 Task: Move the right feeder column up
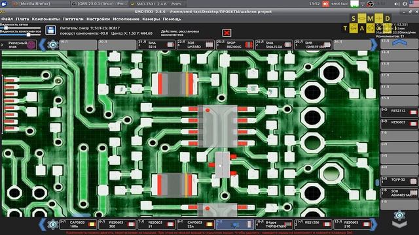click(399, 43)
